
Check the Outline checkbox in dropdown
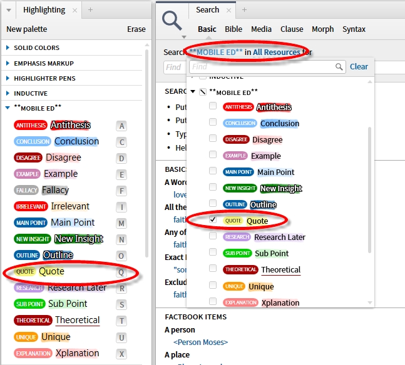213,203
